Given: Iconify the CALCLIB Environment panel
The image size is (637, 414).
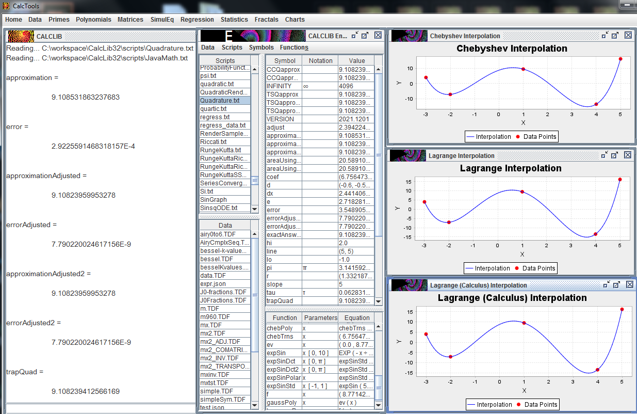Looking at the screenshot, I should tap(354, 35).
